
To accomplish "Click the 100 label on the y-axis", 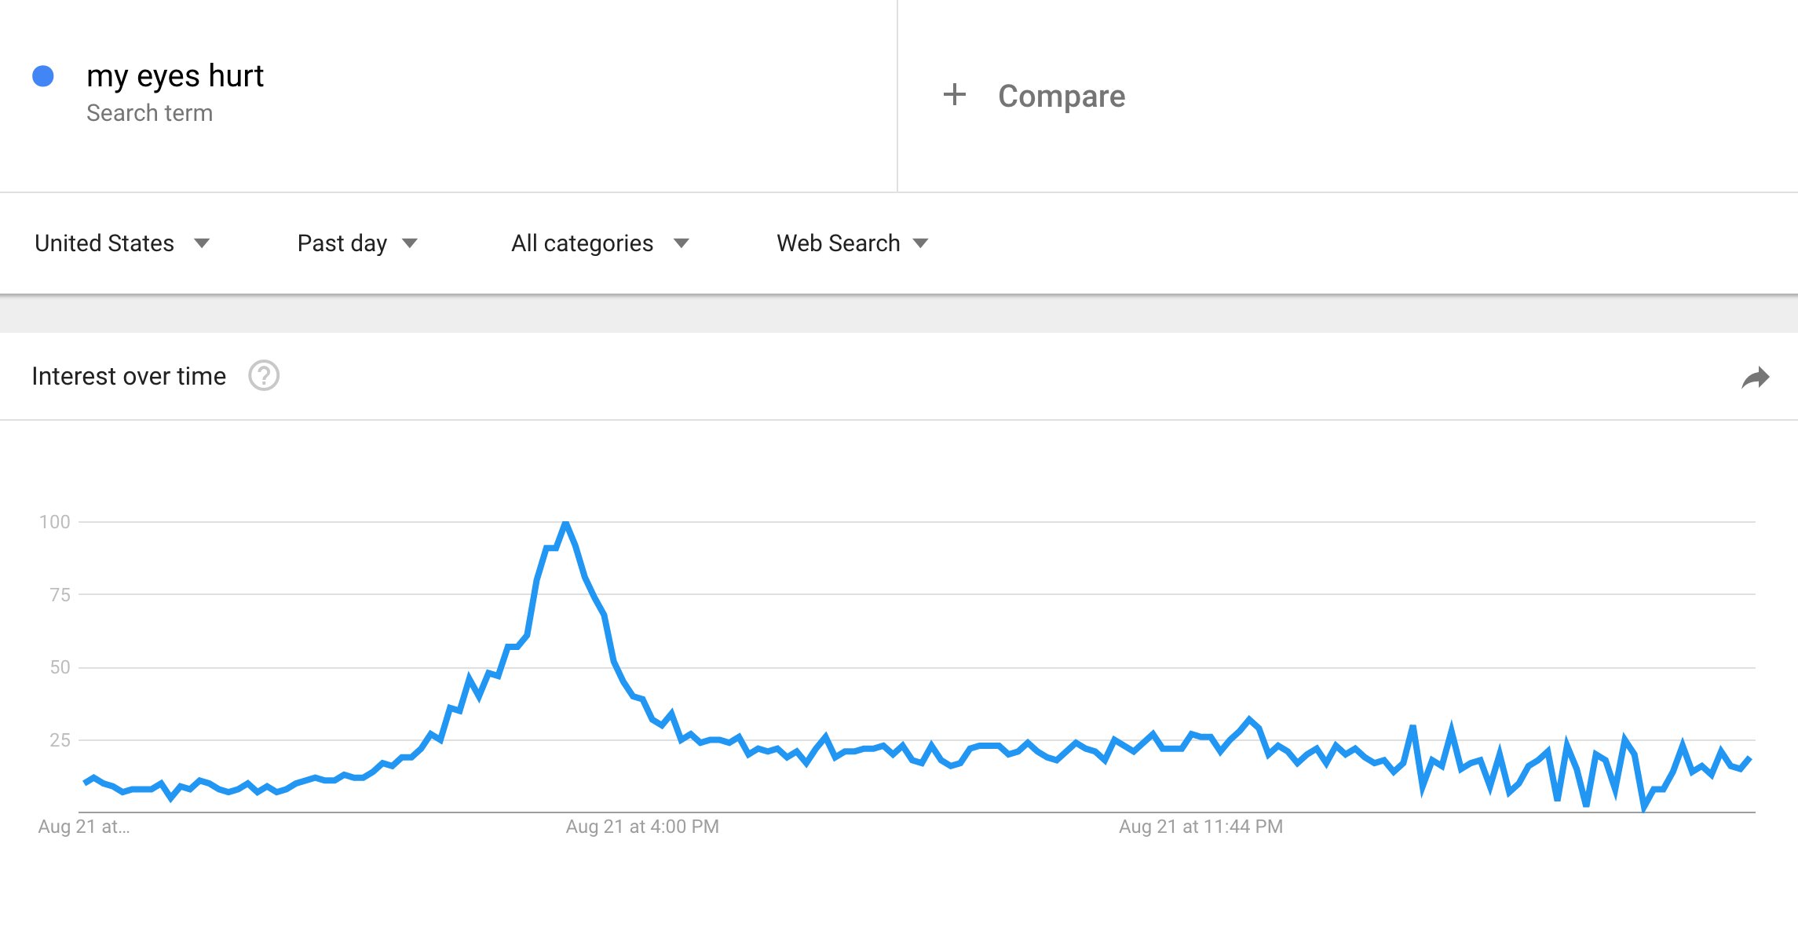I will pos(55,522).
